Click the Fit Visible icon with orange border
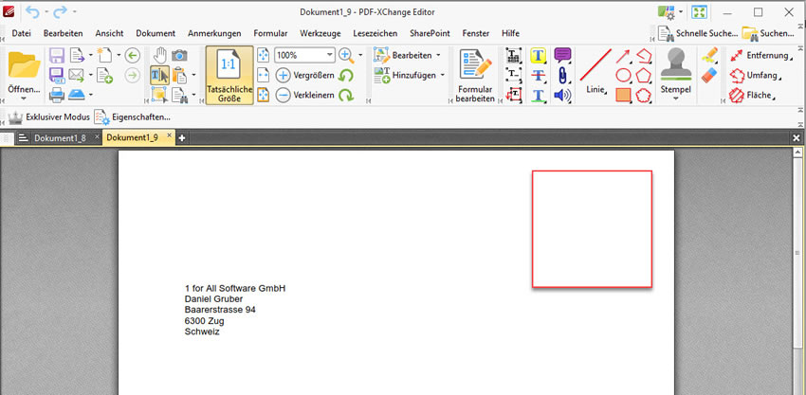Viewport: 806px width, 395px height. coord(264,95)
